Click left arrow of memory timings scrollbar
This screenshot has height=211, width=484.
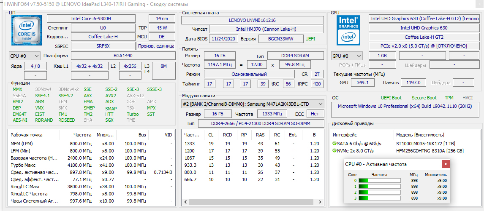[x=186, y=203]
